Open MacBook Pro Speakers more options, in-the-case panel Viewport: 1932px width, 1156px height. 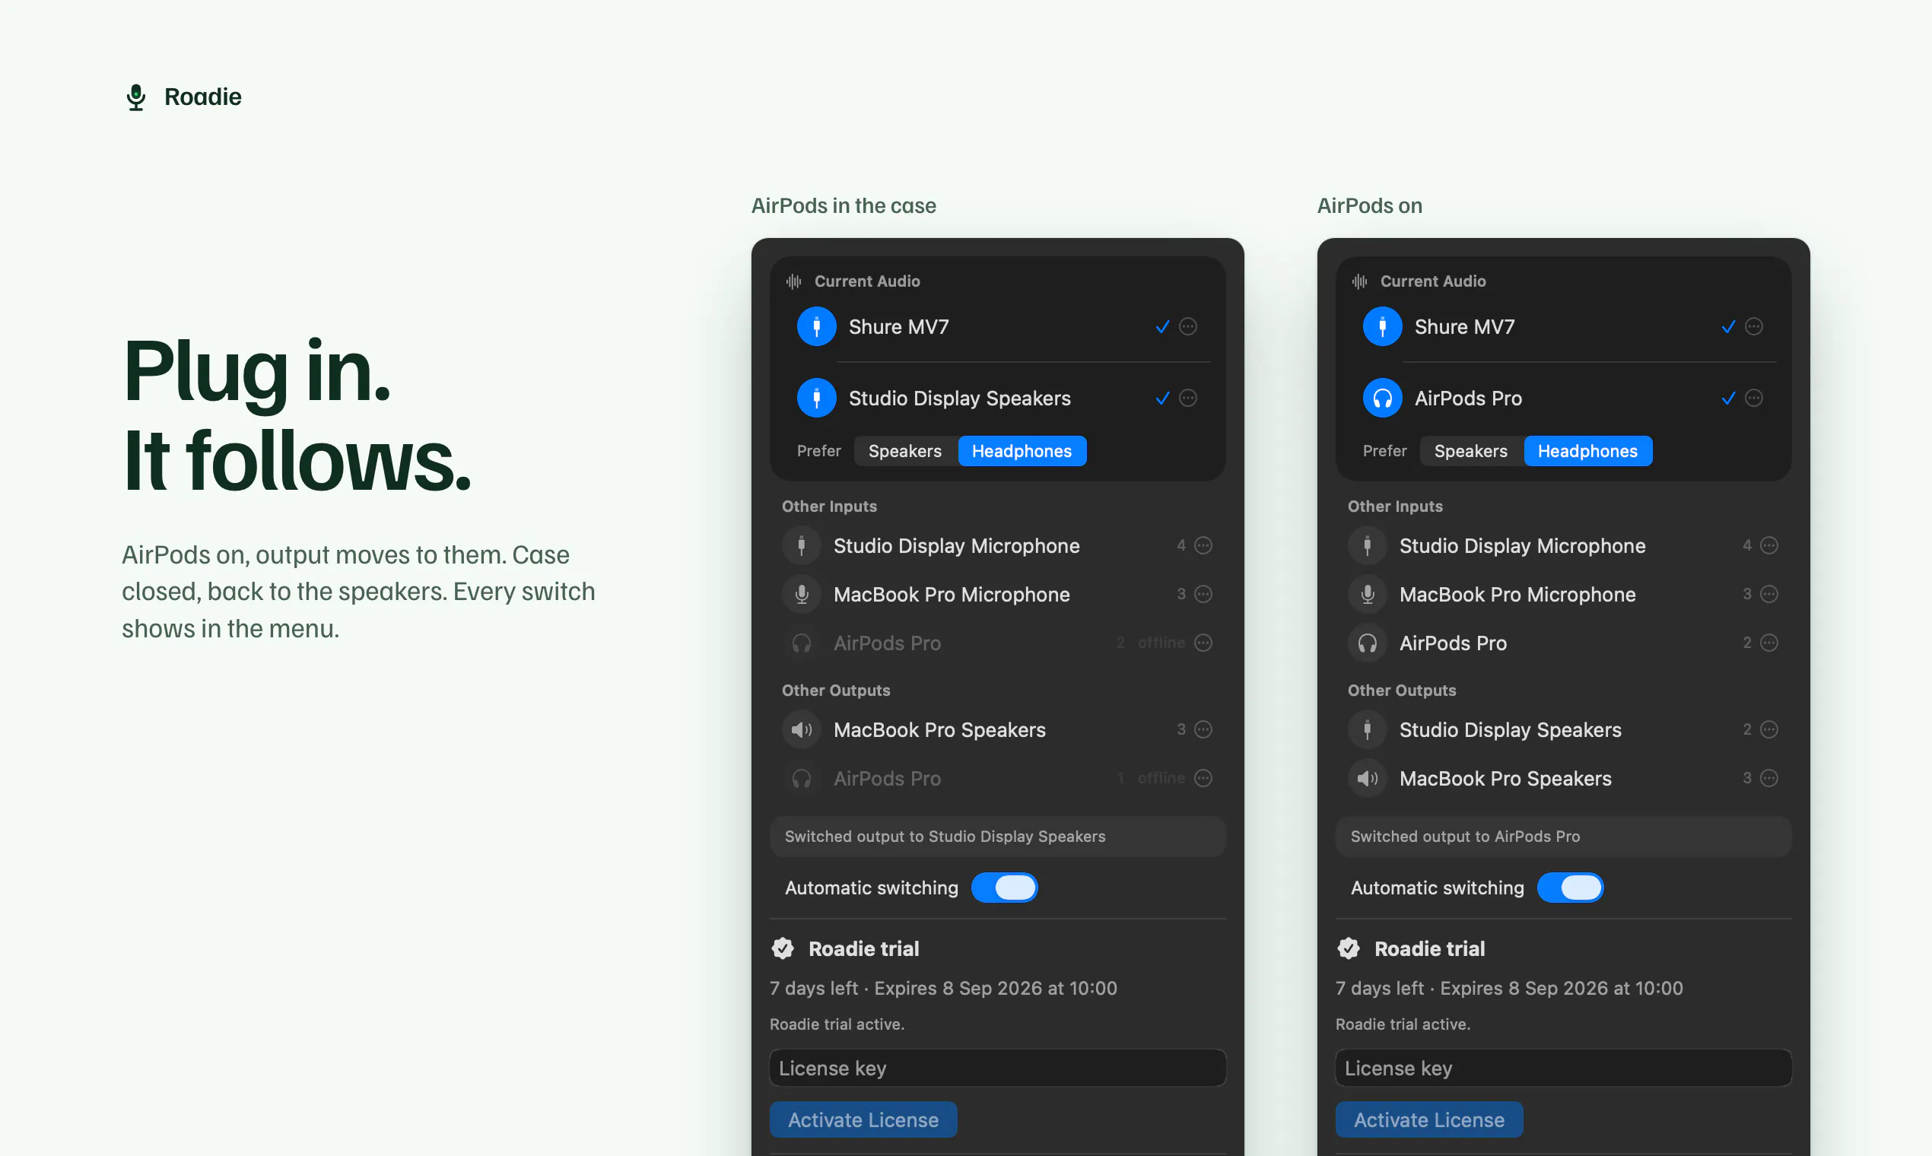[x=1203, y=730]
